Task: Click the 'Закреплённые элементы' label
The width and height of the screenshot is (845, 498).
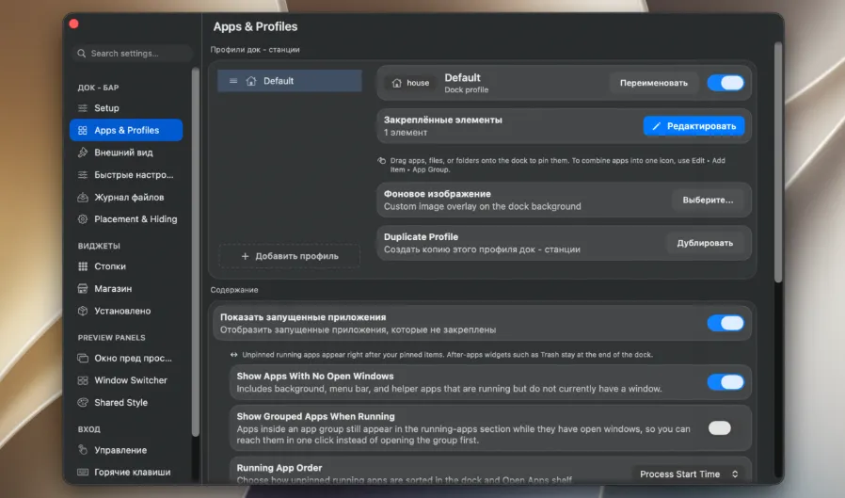Action: [443, 120]
